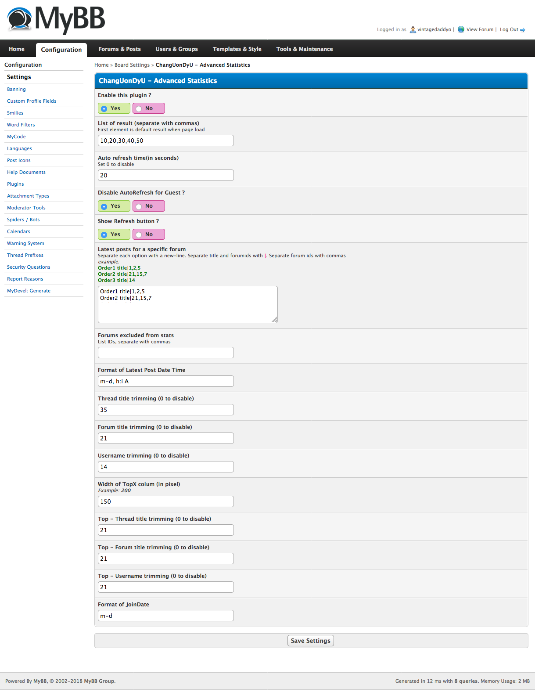Grab the textarea resize handle
The height and width of the screenshot is (692, 535).
click(275, 320)
